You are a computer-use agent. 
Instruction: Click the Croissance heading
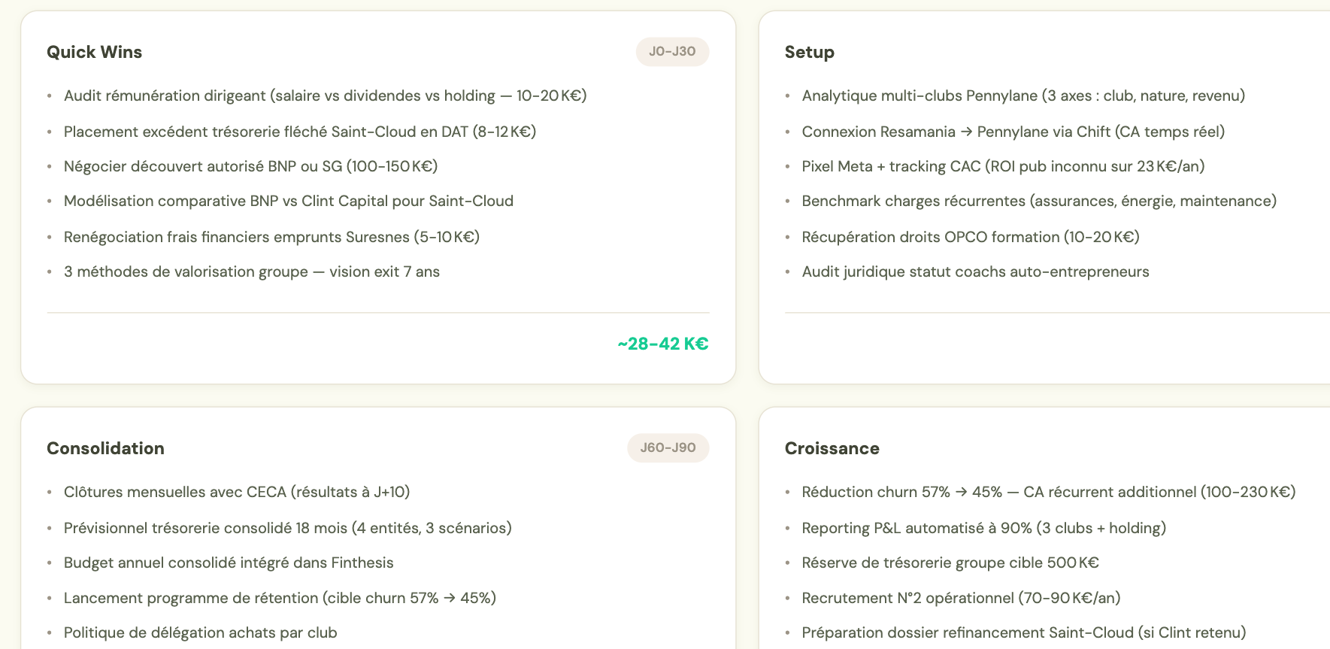pos(832,448)
